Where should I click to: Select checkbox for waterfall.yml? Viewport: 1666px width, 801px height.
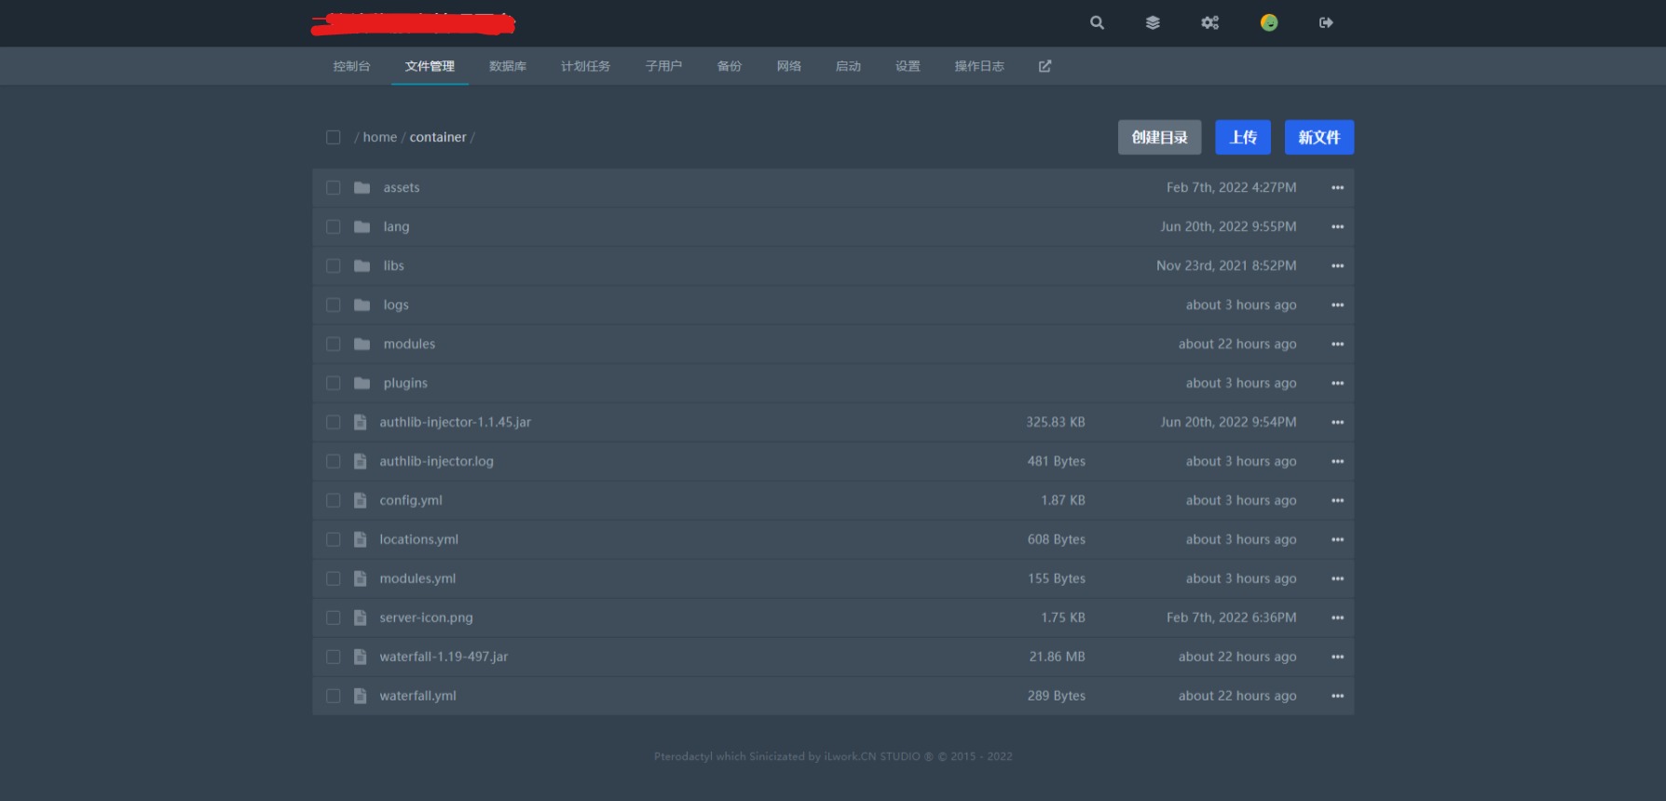(333, 696)
